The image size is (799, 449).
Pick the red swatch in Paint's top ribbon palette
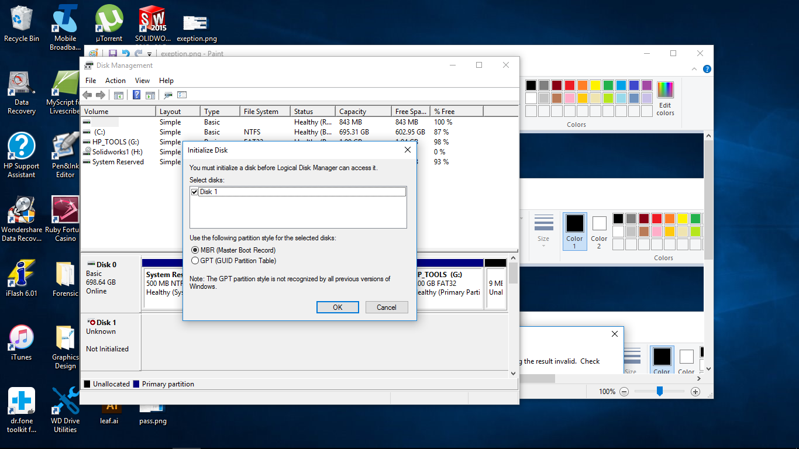coord(569,85)
